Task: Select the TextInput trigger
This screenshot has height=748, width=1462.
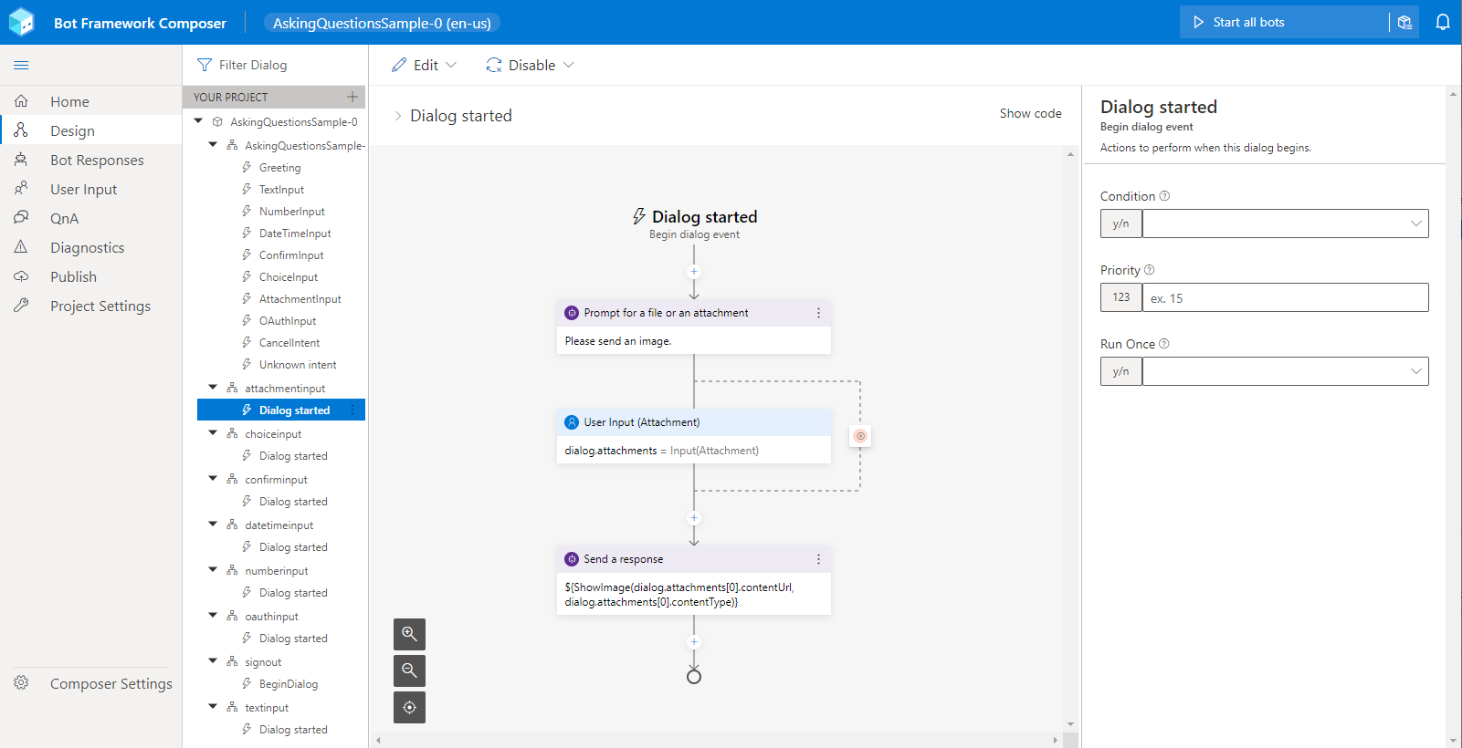Action: pos(281,190)
